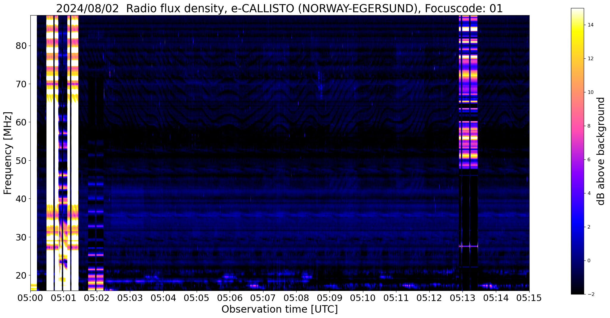
Task: Click the 30 MHz frequency tick label
Action: [21, 237]
